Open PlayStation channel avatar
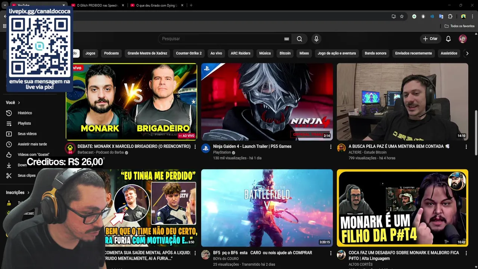 pyautogui.click(x=206, y=148)
